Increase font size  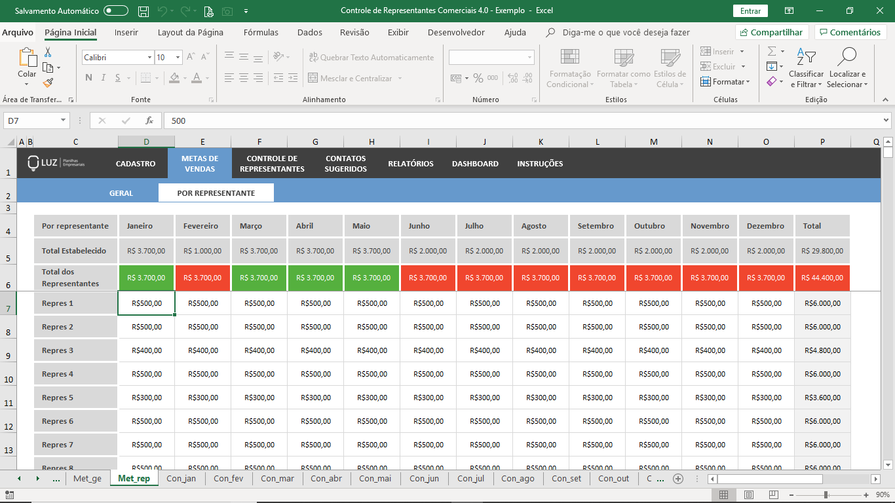[191, 58]
